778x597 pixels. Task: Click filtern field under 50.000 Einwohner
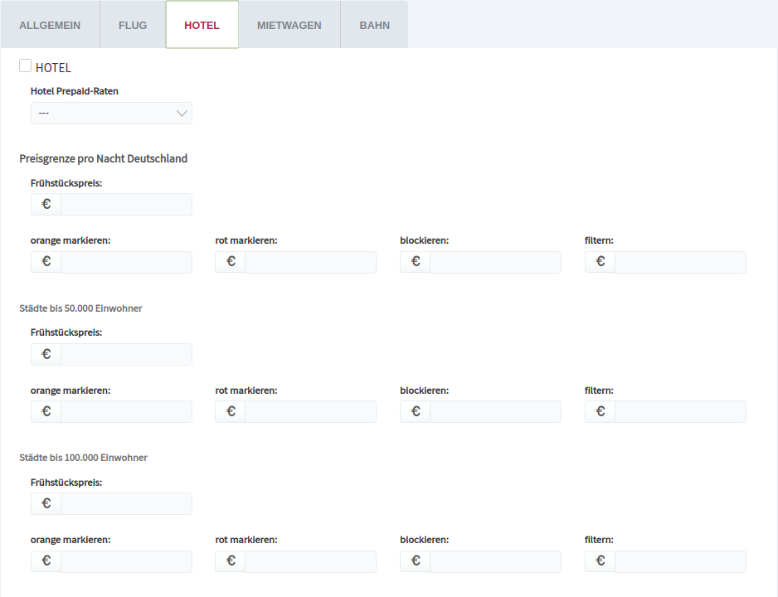(680, 411)
